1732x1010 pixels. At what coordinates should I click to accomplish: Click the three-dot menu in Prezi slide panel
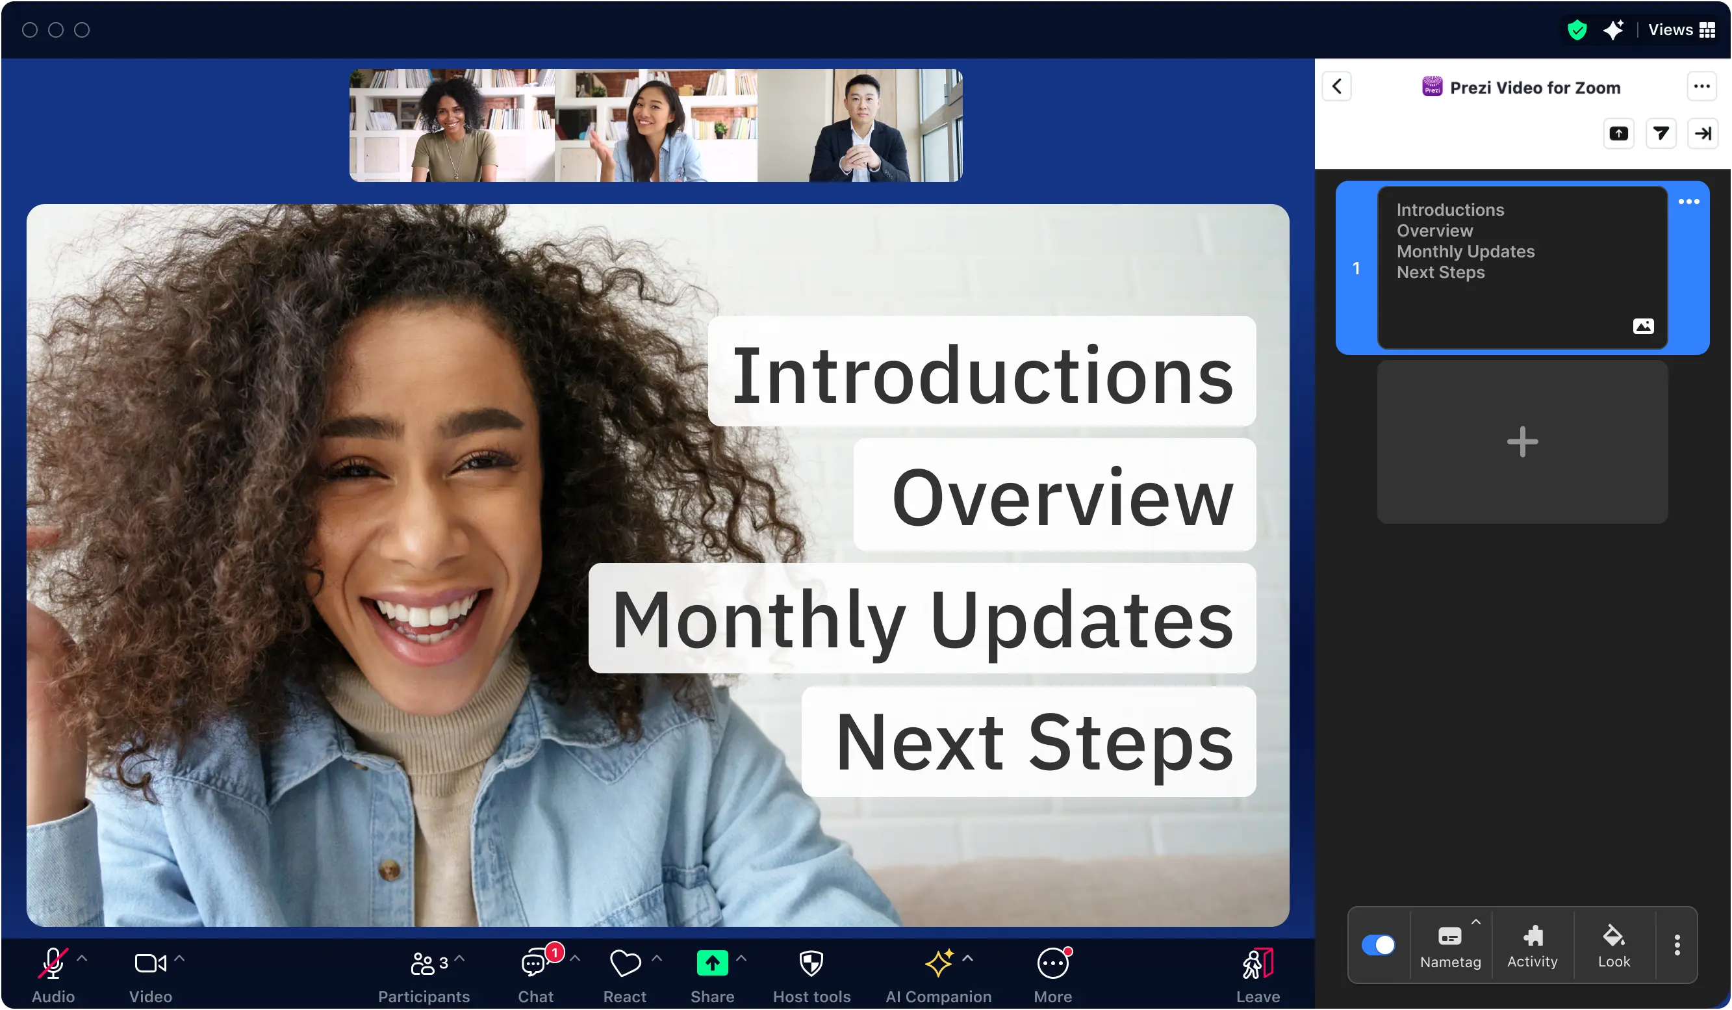click(1688, 201)
